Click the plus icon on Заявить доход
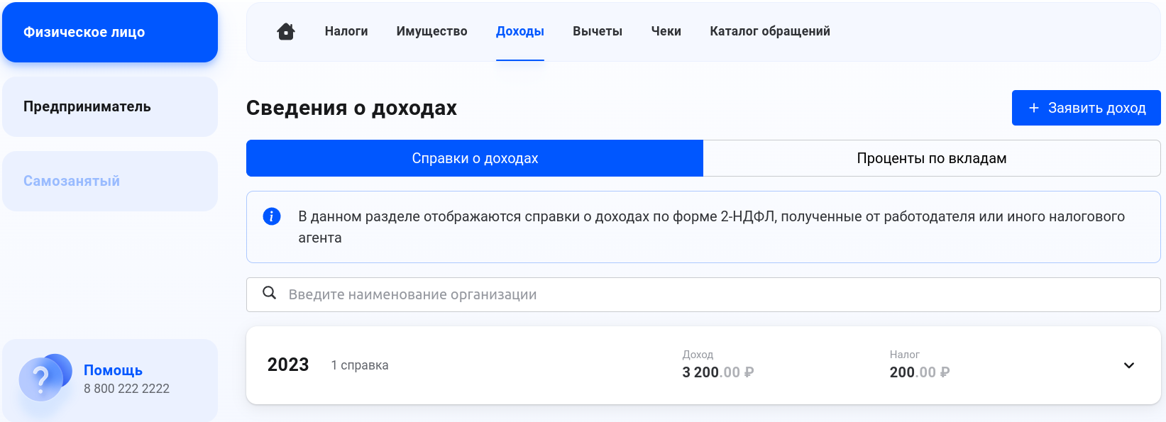 (1034, 108)
